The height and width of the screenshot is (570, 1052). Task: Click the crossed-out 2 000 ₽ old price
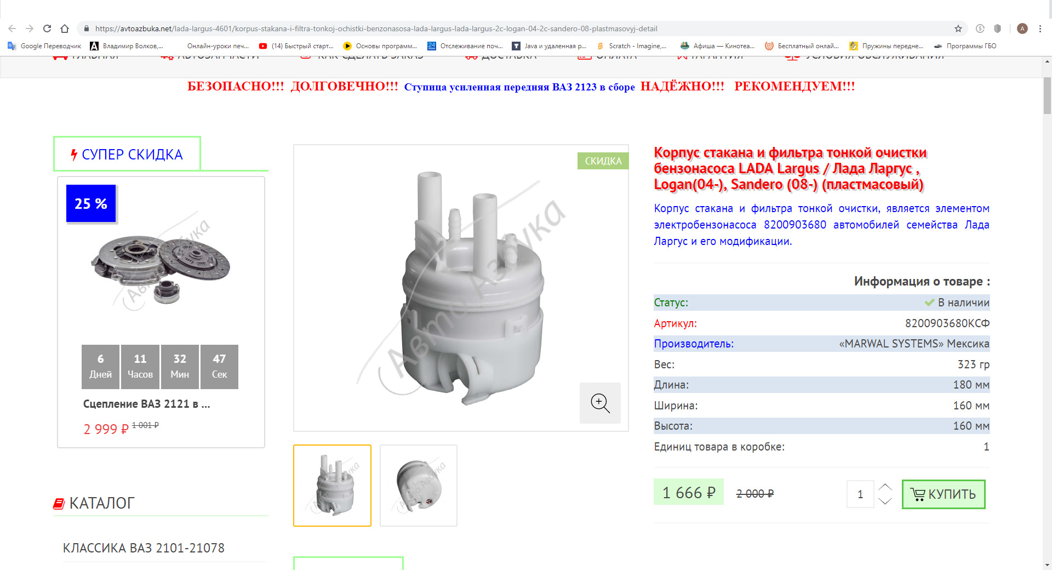pyautogui.click(x=754, y=494)
